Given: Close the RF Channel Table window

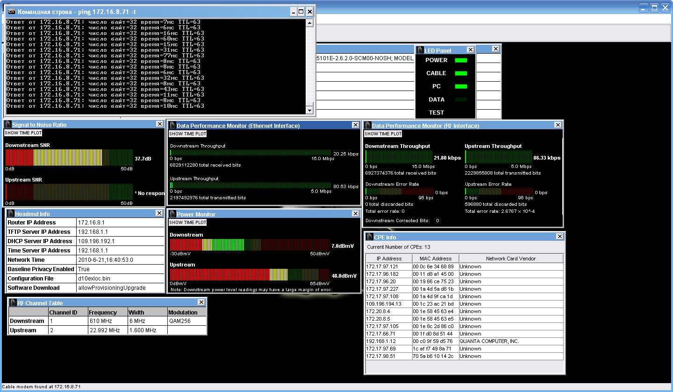Looking at the screenshot, I should point(201,302).
